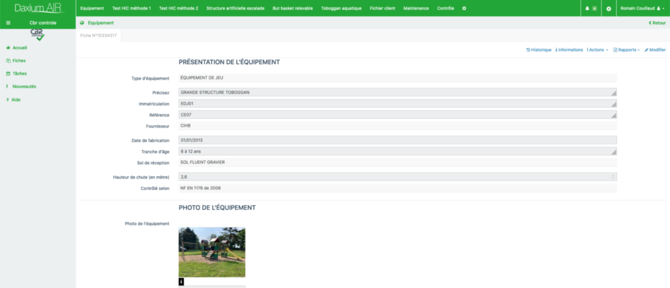The width and height of the screenshot is (670, 288).
Task: Click the Référence field CE07
Action: point(397,115)
